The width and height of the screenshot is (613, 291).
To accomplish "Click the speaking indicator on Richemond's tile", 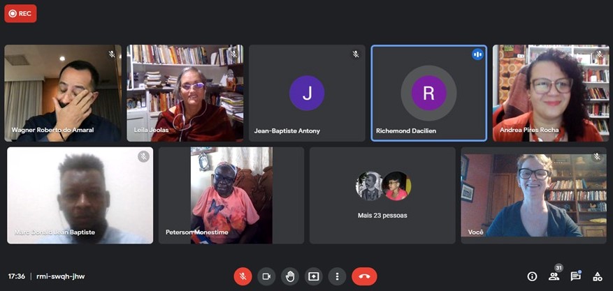I will [x=477, y=54].
